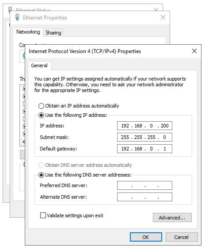Select Use the following DNS server addresses
Image resolution: width=205 pixels, height=250 pixels.
tap(41, 175)
